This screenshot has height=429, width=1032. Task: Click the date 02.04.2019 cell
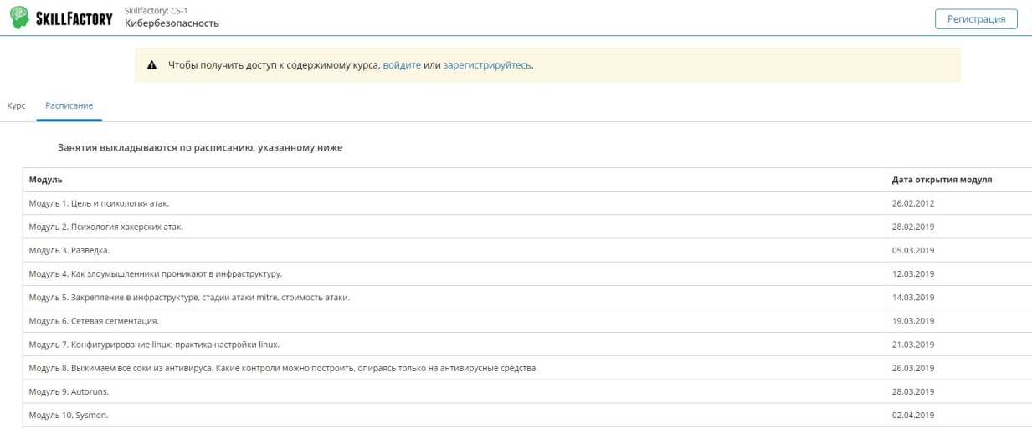point(913,415)
